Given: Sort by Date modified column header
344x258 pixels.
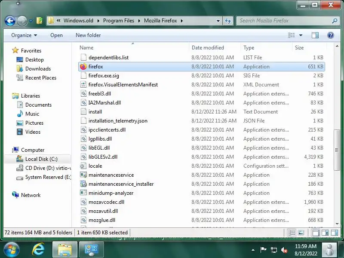Looking at the screenshot, I should (x=208, y=48).
